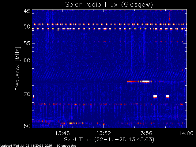
Task: Click the 'Frequency [MHz]' vertical axis title
Action: click(17, 69)
